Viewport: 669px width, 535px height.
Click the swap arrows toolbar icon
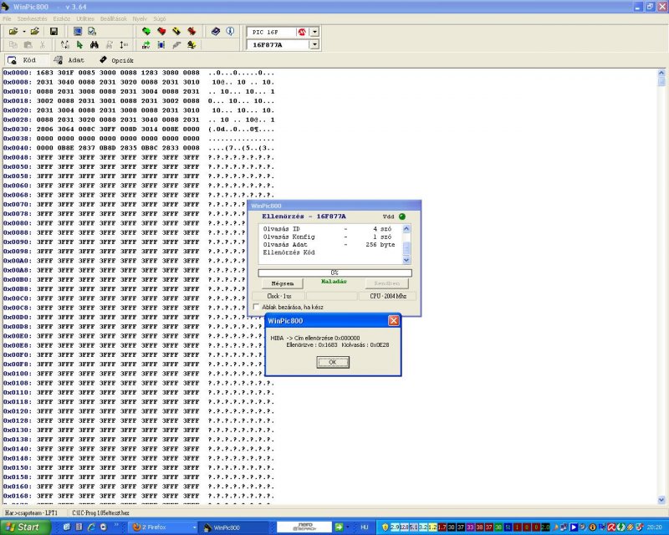click(65, 45)
